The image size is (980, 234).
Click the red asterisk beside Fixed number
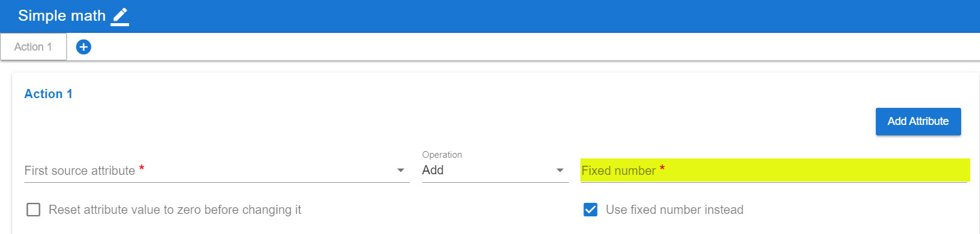[662, 168]
